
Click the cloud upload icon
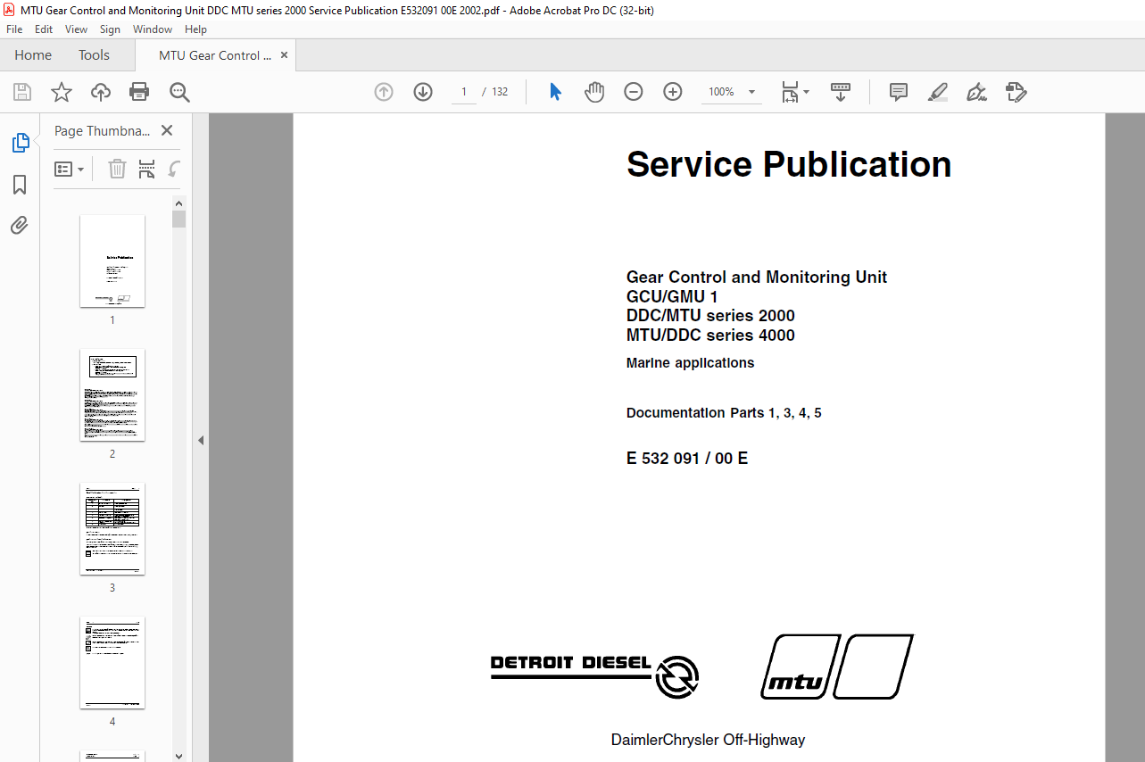click(x=101, y=92)
